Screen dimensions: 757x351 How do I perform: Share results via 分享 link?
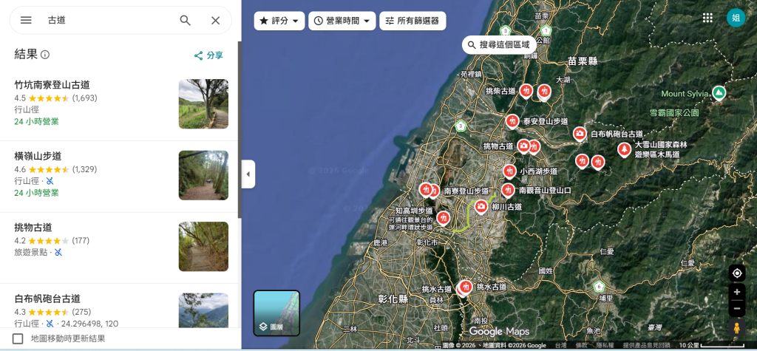pos(208,55)
